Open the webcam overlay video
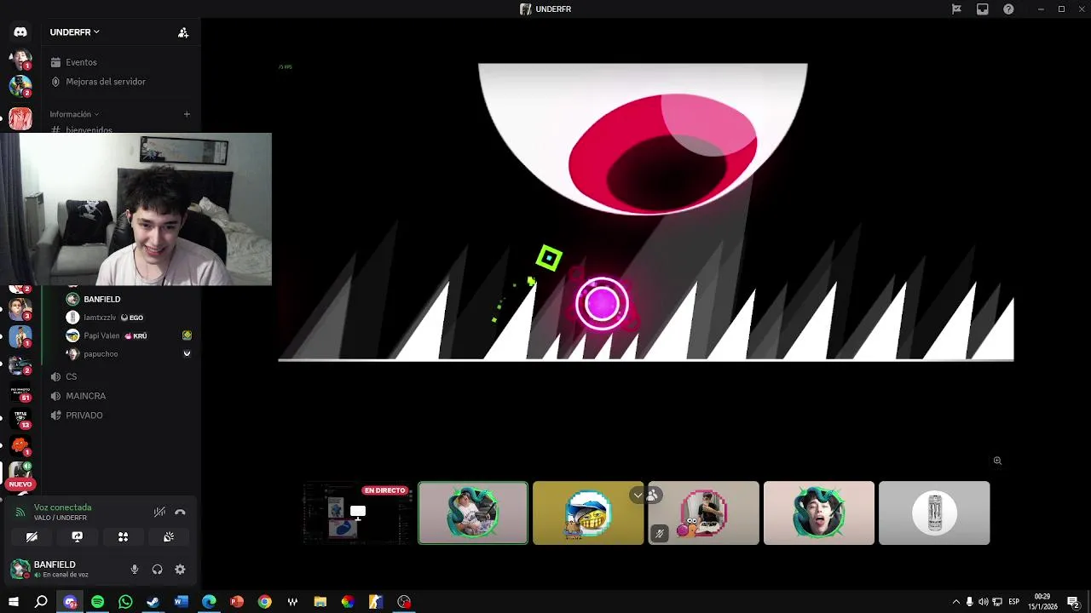1091x613 pixels. tap(136, 209)
